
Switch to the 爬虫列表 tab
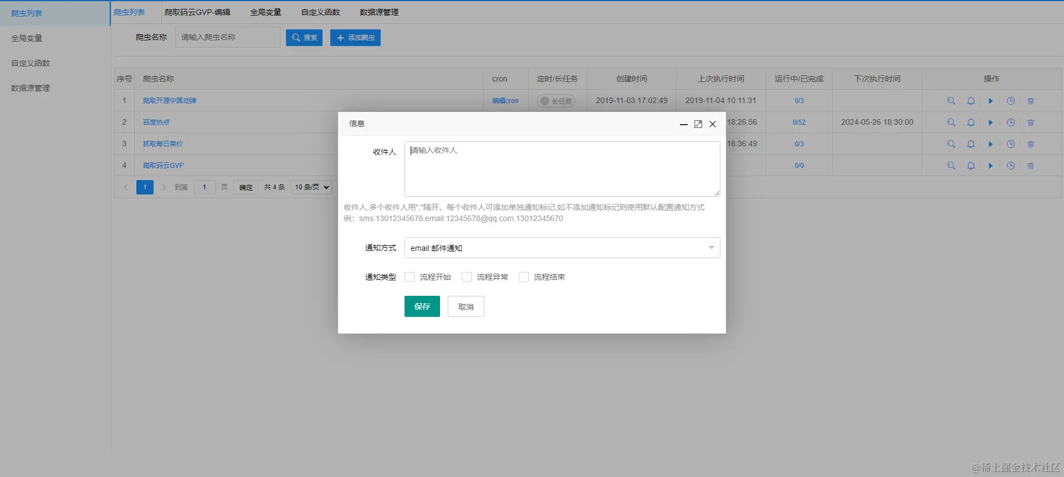pyautogui.click(x=129, y=12)
